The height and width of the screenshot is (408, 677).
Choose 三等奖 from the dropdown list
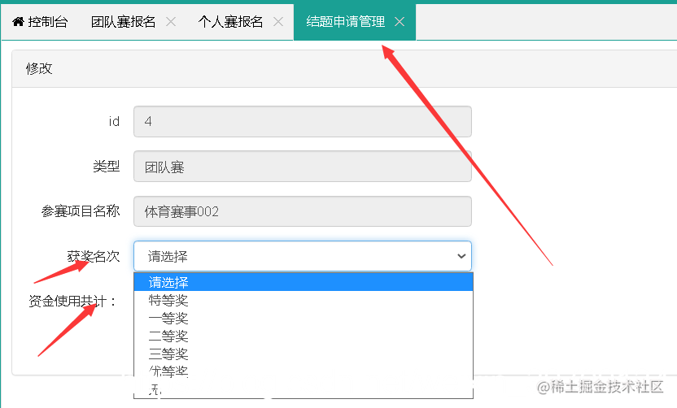[x=304, y=354]
